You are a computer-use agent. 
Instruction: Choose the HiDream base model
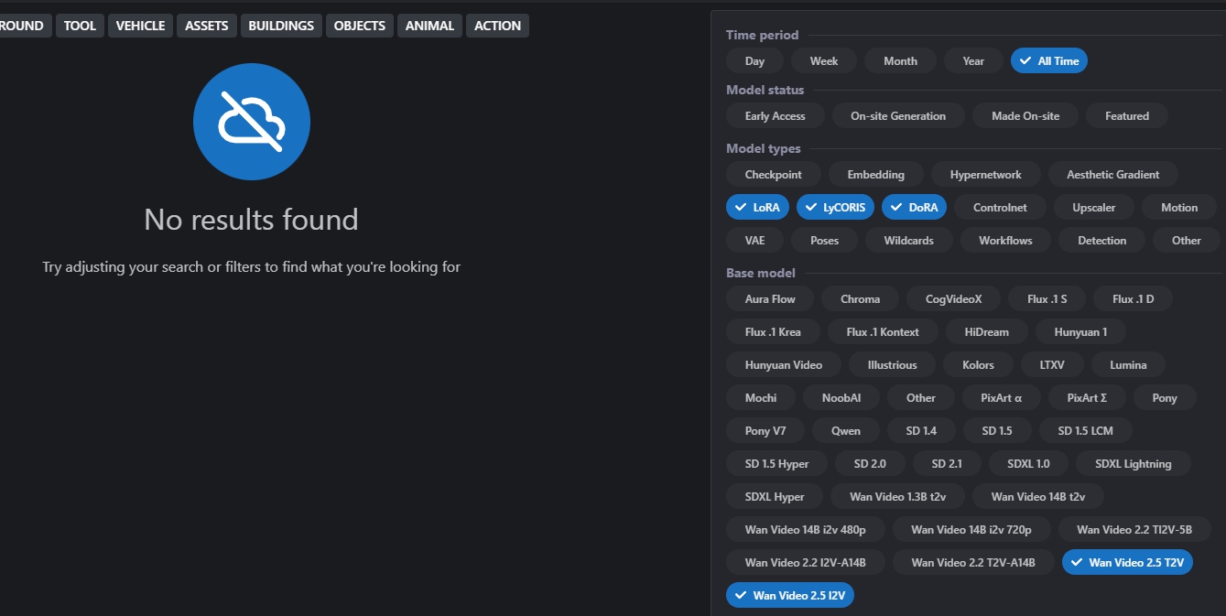pos(987,332)
